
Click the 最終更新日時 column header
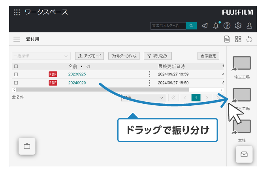pos(171,66)
